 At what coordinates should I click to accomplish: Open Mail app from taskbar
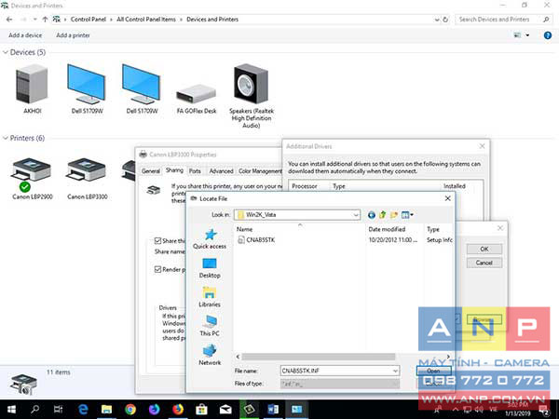[x=225, y=410]
